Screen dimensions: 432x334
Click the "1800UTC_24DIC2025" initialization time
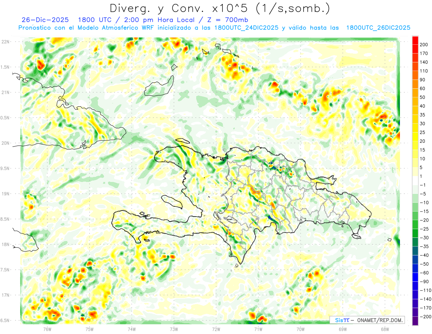pyautogui.click(x=246, y=28)
